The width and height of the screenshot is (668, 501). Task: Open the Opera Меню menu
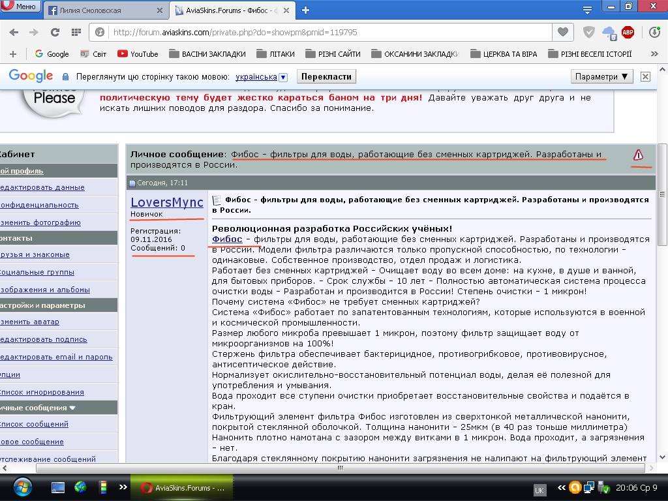pyautogui.click(x=20, y=7)
